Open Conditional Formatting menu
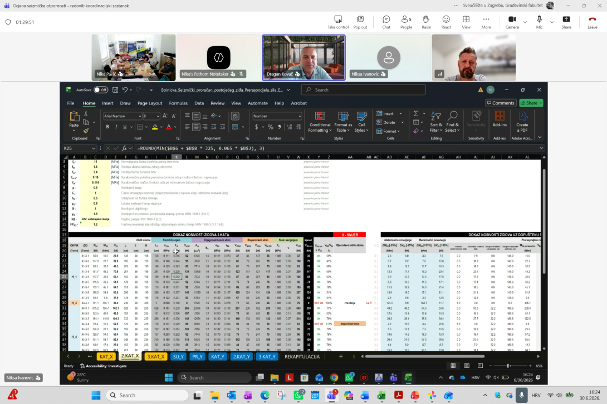This screenshot has width=607, height=404. (320, 122)
